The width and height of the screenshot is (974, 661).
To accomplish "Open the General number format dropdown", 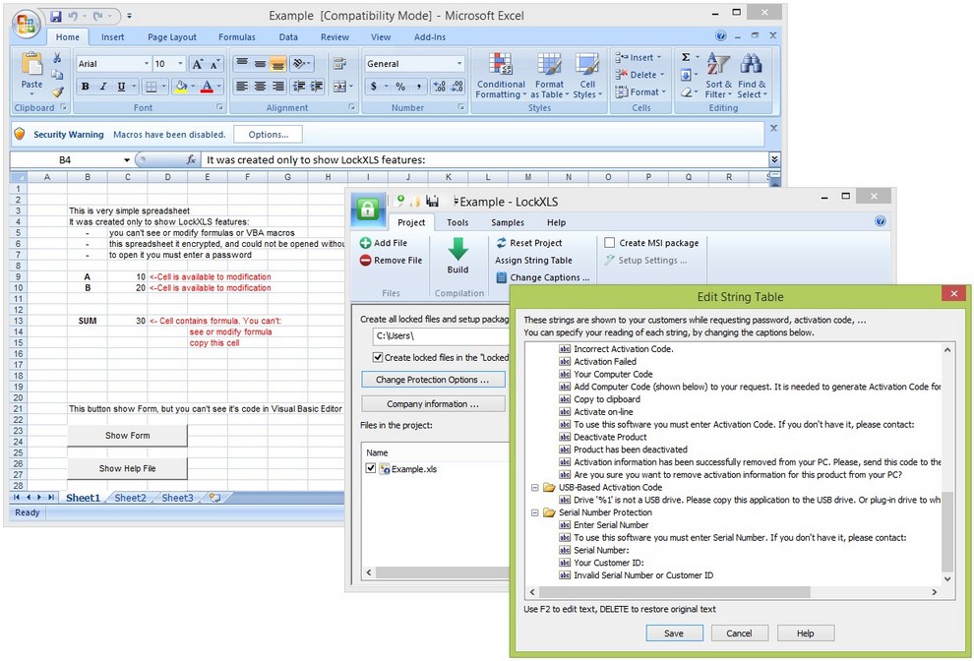I will (458, 64).
